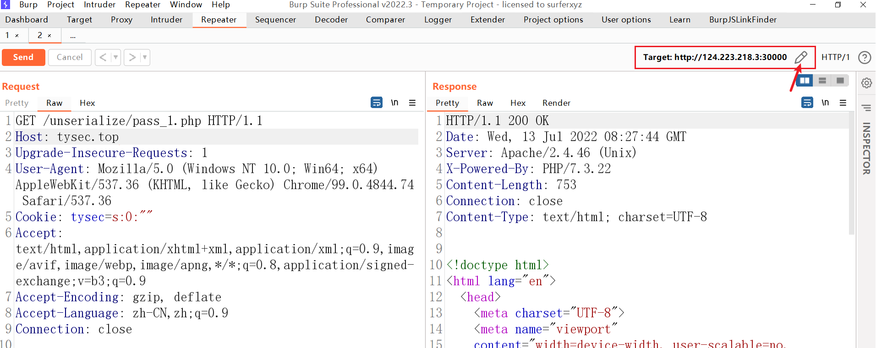Switch Request view to Hex
Viewport: 876px width, 348px height.
87,103
